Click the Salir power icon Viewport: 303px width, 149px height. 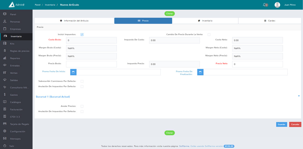[5, 146]
